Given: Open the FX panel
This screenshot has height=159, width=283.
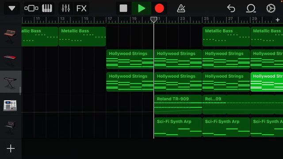Looking at the screenshot, I should tap(81, 8).
